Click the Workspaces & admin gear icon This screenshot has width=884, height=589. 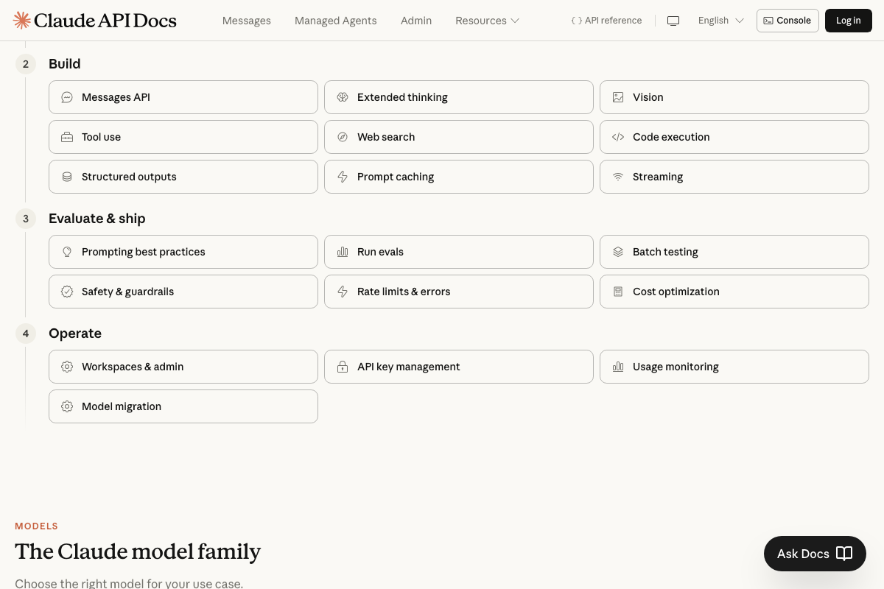(67, 367)
